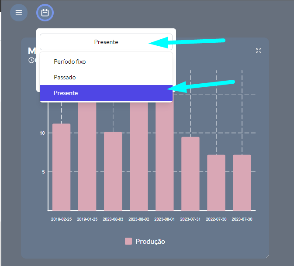The width and height of the screenshot is (294, 266).
Task: Open the Presente period dropdown
Action: click(106, 42)
